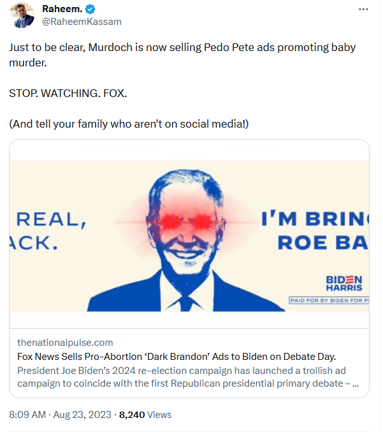Click the "STOP. WATCHING. FOX." line
This screenshot has height=432, width=383.
pyautogui.click(x=68, y=93)
